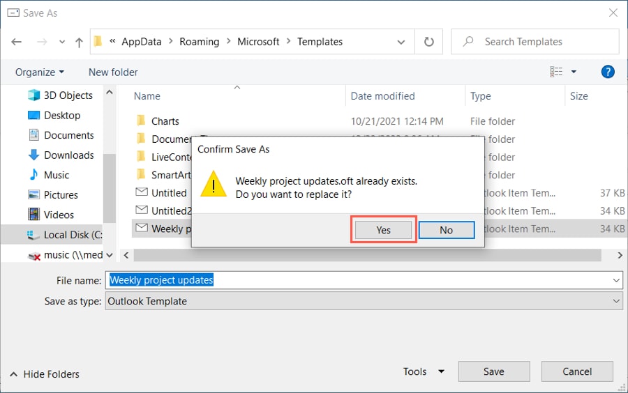Sort by the Size column header
Viewport: 628px width, 393px height.
pos(578,96)
